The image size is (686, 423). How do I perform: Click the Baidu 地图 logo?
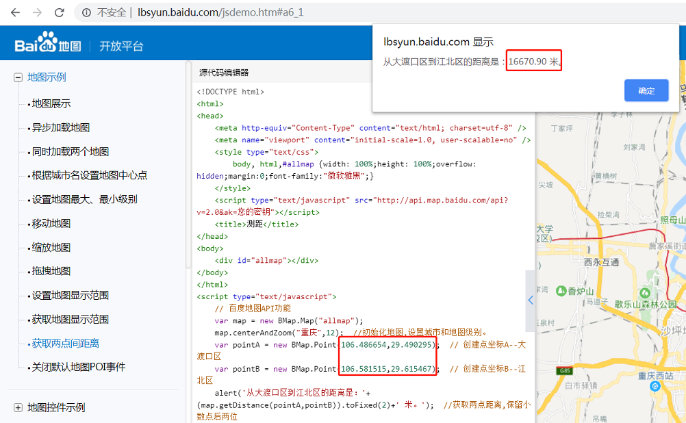48,42
